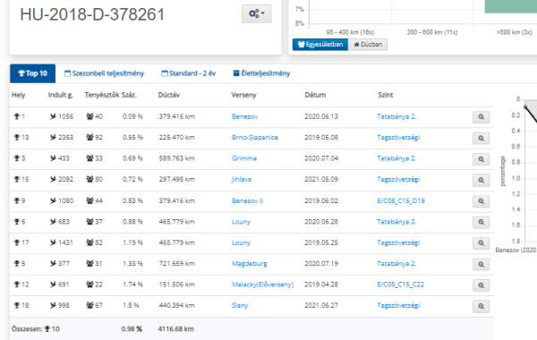
Task: Open the Brno-Slapanice race link
Action: tap(255, 138)
